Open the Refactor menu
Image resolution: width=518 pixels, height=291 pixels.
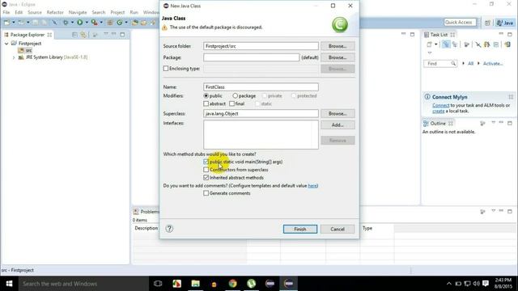pyautogui.click(x=55, y=12)
